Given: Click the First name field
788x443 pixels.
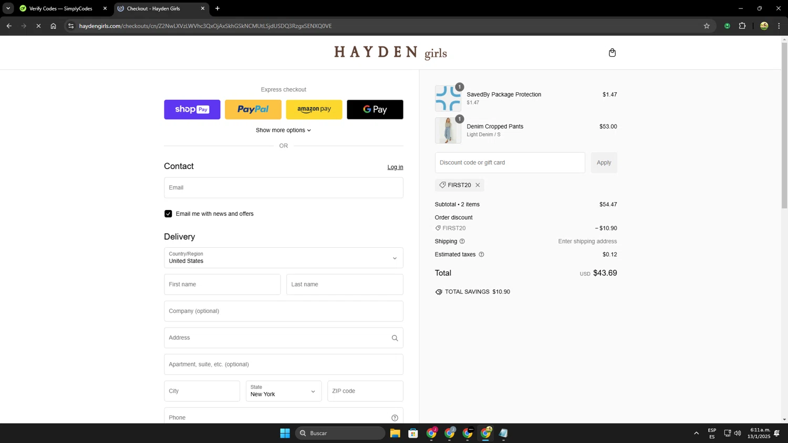Looking at the screenshot, I should [222, 284].
